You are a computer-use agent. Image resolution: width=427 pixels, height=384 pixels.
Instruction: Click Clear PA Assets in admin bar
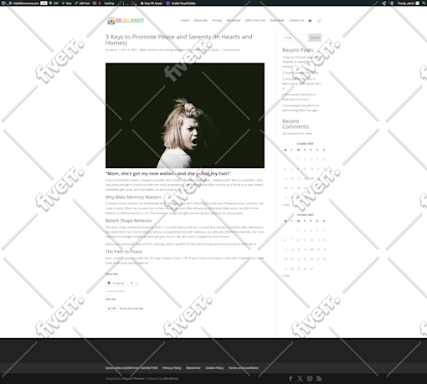(x=151, y=3)
